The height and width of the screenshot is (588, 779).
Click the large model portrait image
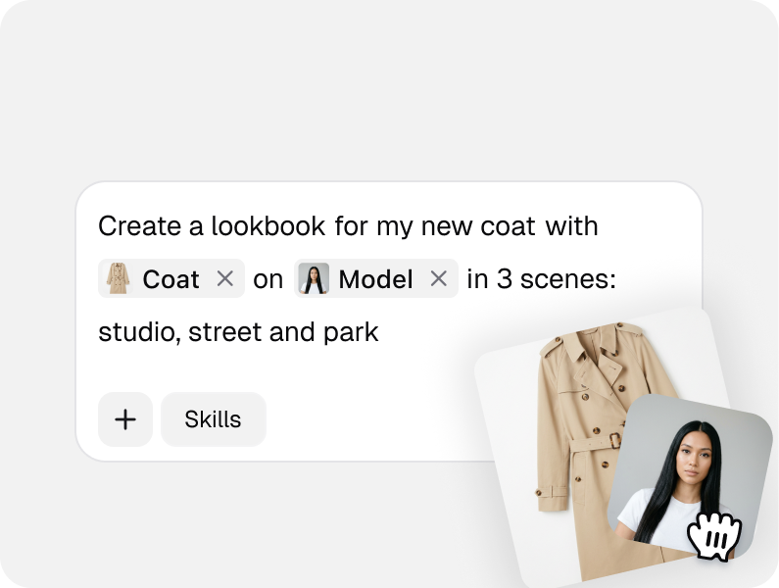691,477
